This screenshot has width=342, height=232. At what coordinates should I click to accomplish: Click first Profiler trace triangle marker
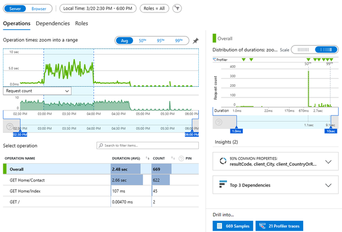tap(243, 60)
